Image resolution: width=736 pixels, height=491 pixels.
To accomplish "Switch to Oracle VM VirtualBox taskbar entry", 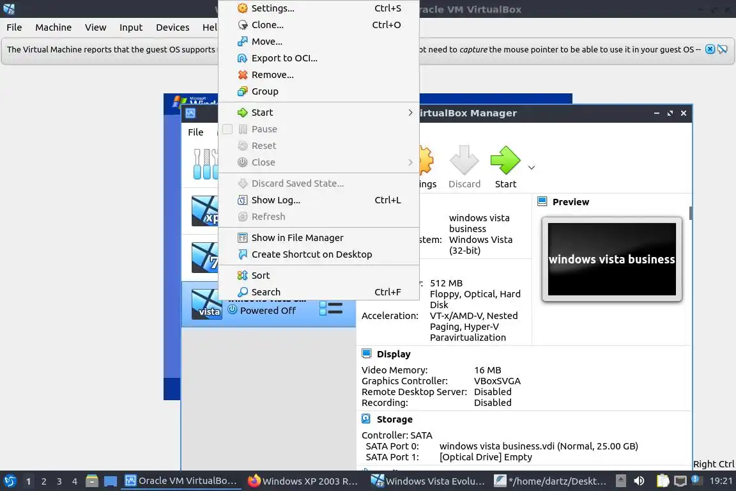I will point(181,481).
